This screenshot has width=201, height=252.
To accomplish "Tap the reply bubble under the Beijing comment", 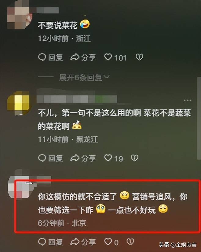I will (42, 242).
